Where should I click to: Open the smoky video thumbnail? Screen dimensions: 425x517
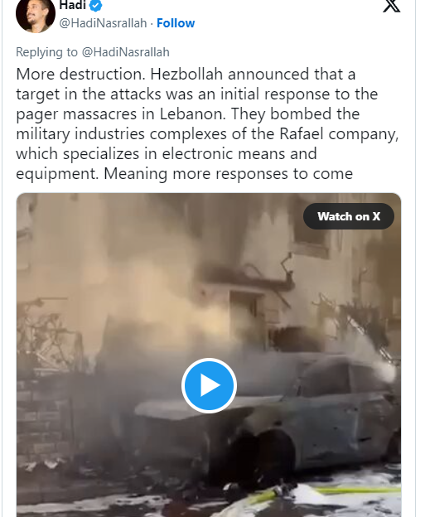209,355
